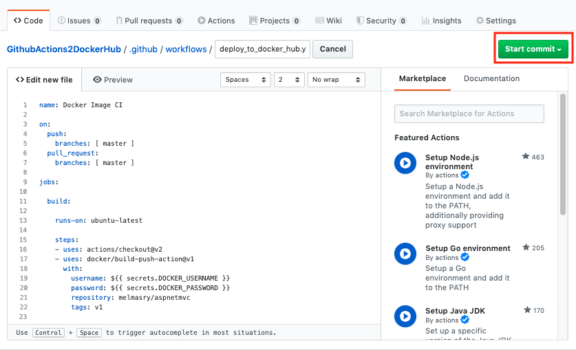This screenshot has width=576, height=350.
Task: Open the indent size 2 dropdown
Action: coord(289,80)
